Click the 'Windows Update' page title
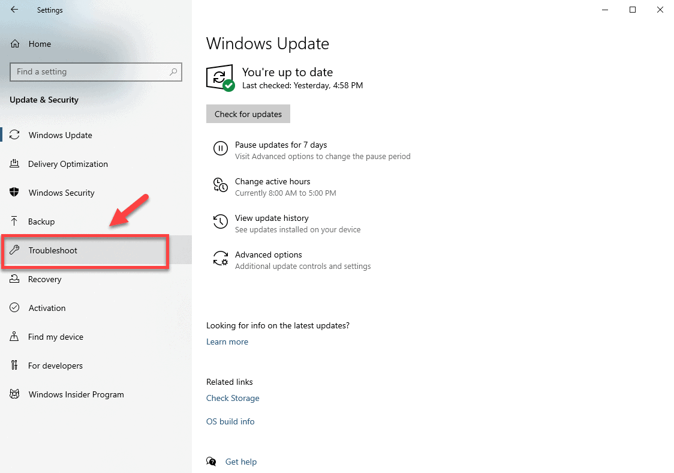The image size is (674, 473). pos(267,43)
